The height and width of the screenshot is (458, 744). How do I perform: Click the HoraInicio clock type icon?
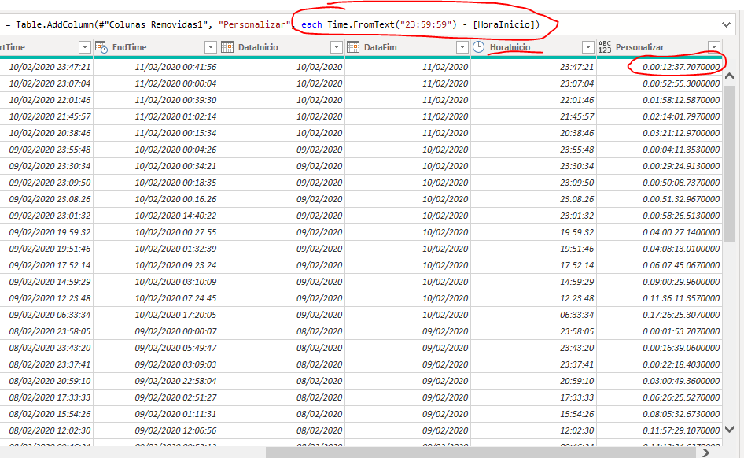(x=479, y=47)
